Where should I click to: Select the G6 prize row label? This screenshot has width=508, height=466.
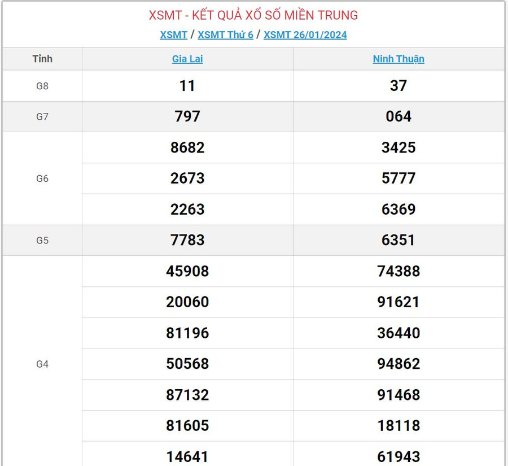click(42, 178)
